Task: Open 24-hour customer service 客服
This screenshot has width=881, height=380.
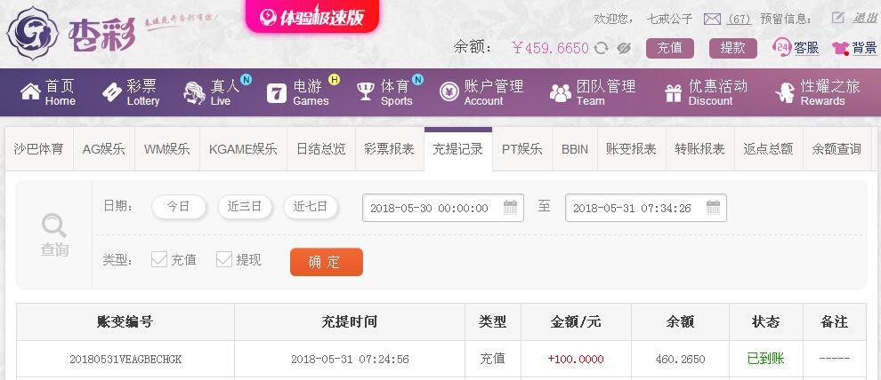Action: [796, 48]
